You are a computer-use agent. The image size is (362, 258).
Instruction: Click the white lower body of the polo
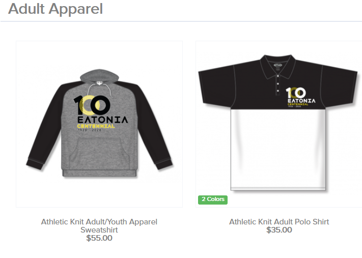pyautogui.click(x=278, y=150)
